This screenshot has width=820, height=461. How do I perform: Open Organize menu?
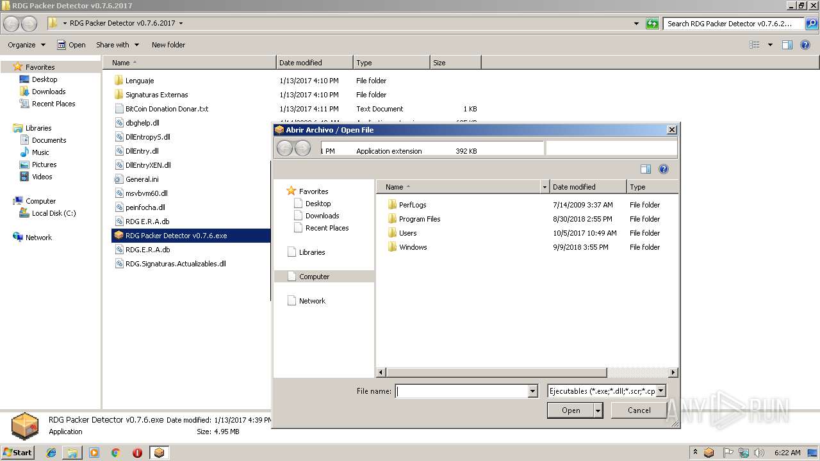(26, 45)
